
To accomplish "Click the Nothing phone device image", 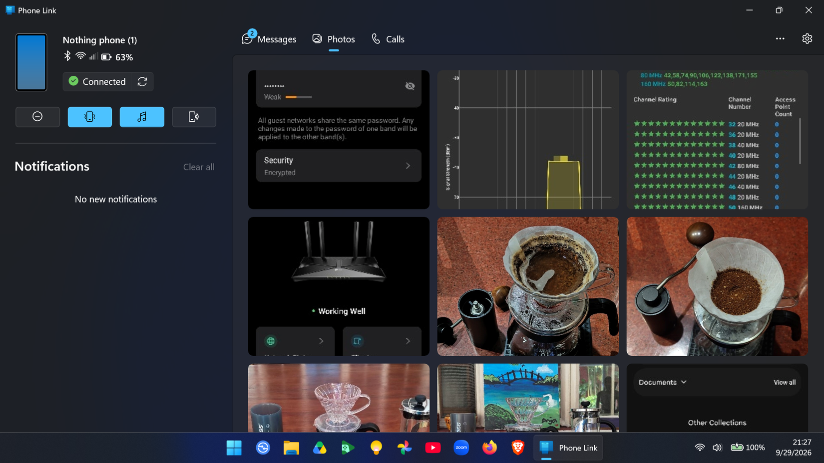I will click(x=31, y=62).
